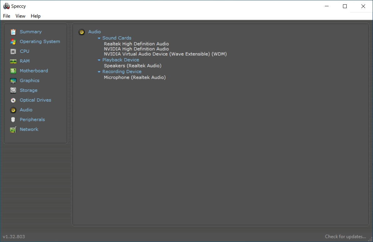Click the Recording Device heading
This screenshot has height=242, width=373.
[x=122, y=72]
